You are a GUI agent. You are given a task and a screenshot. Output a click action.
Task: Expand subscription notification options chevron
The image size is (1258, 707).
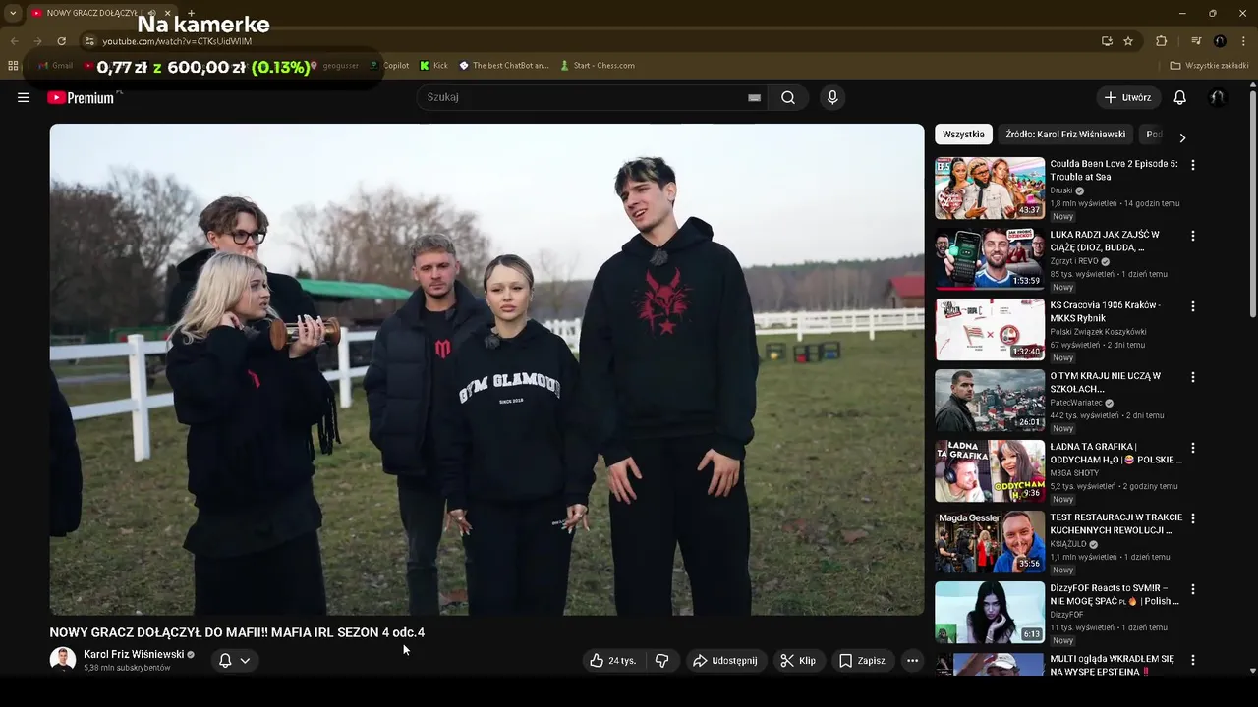coord(245,661)
